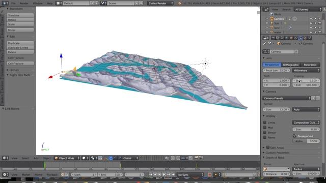This screenshot has height=183, width=326.
Task: Open the Global orientation dropdown
Action: 130,158
